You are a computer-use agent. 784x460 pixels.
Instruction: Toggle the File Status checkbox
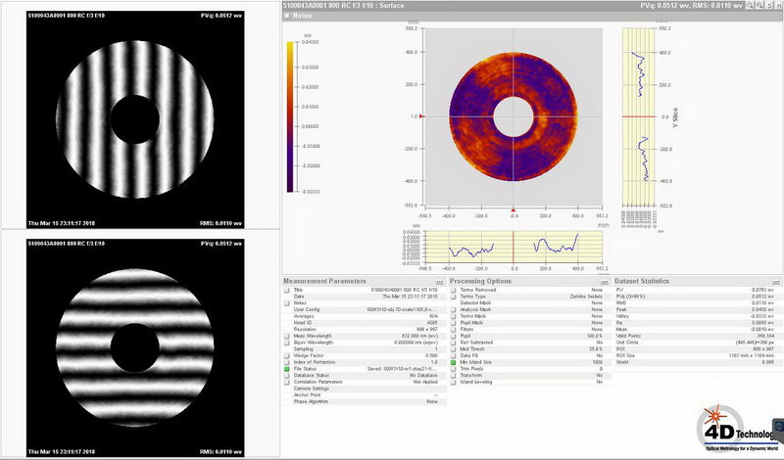pyautogui.click(x=287, y=367)
